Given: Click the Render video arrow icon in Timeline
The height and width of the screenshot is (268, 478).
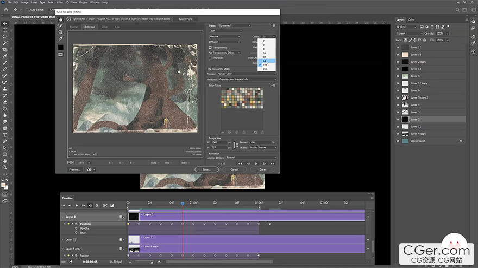Looking at the screenshot, I should (71, 262).
